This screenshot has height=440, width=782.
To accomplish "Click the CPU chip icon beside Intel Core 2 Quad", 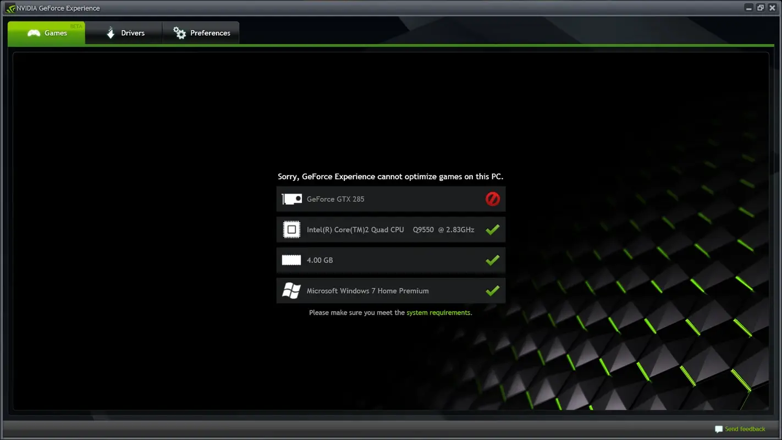I will (x=291, y=229).
